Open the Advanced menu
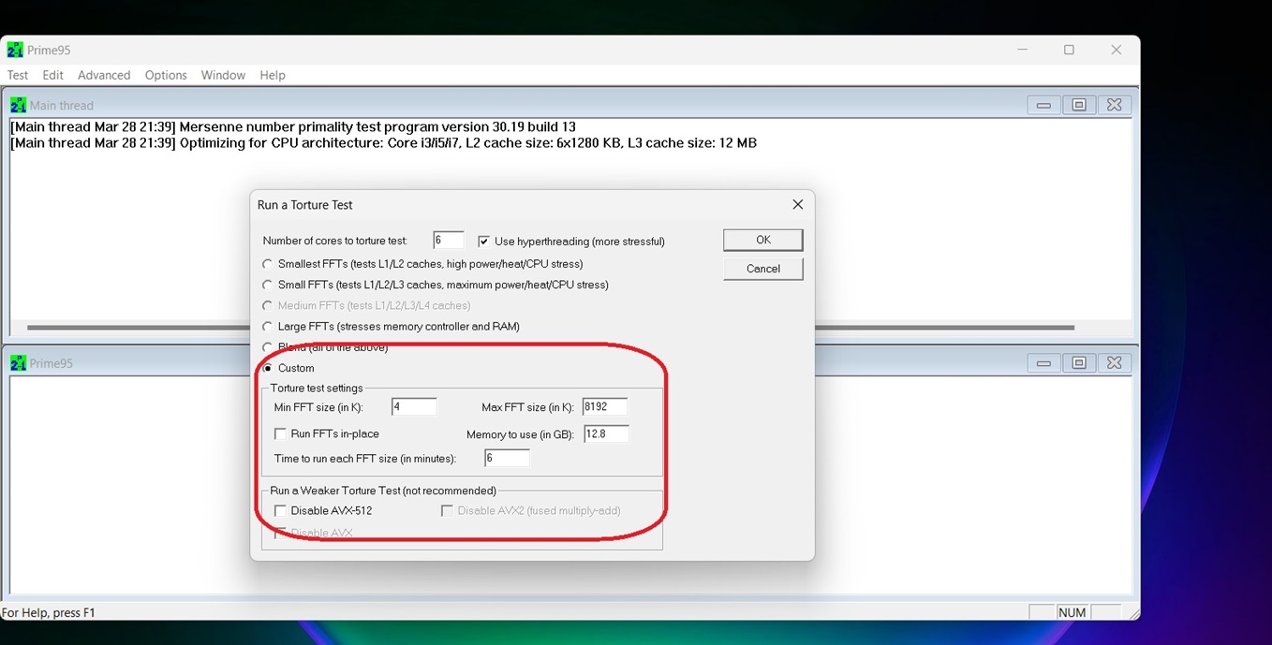This screenshot has height=645, width=1272. pyautogui.click(x=104, y=75)
